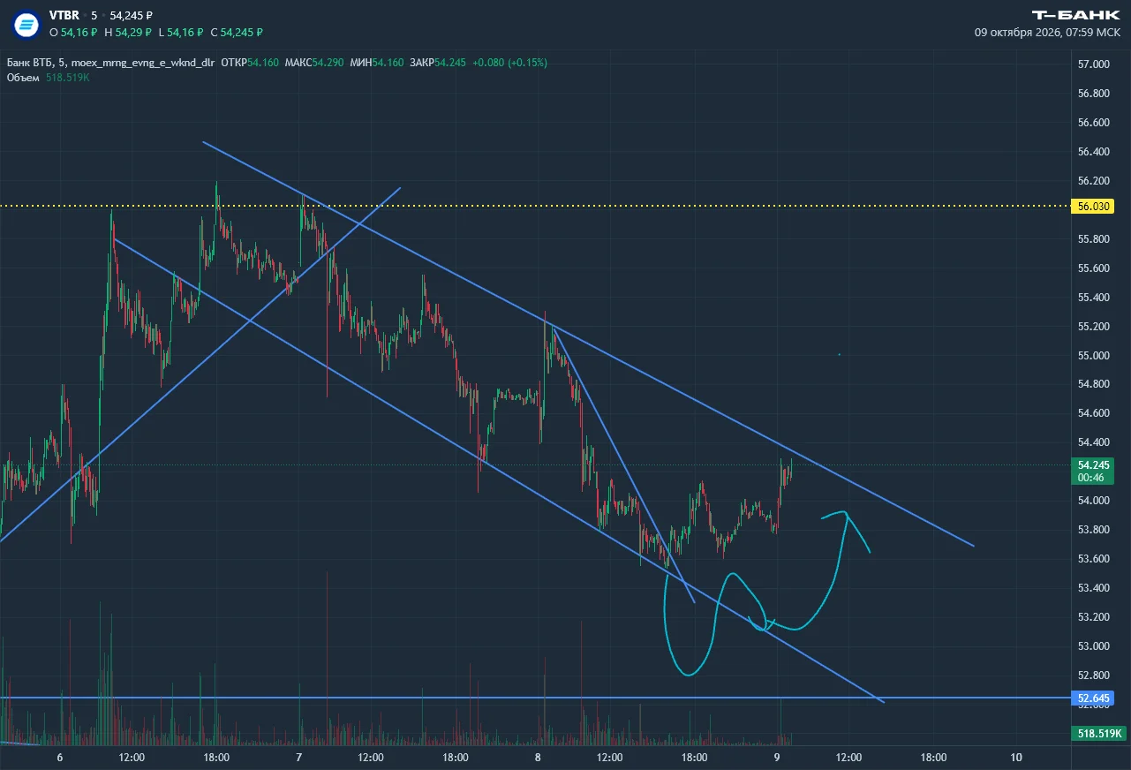This screenshot has width=1131, height=770.
Task: Click the ОТКР 54.160 legend value
Action: click(250, 63)
